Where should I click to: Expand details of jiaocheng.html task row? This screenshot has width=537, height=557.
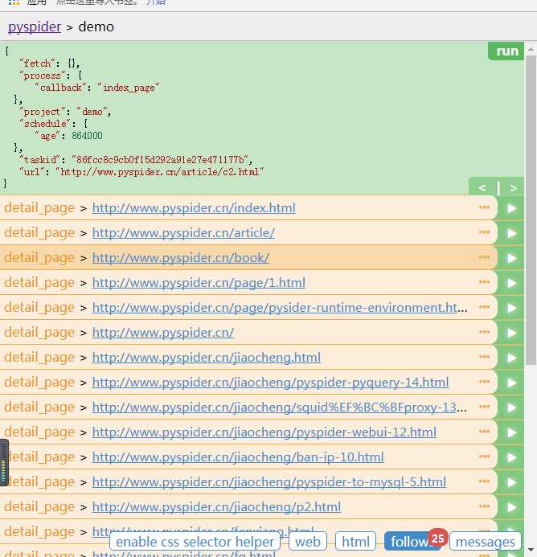[484, 356]
